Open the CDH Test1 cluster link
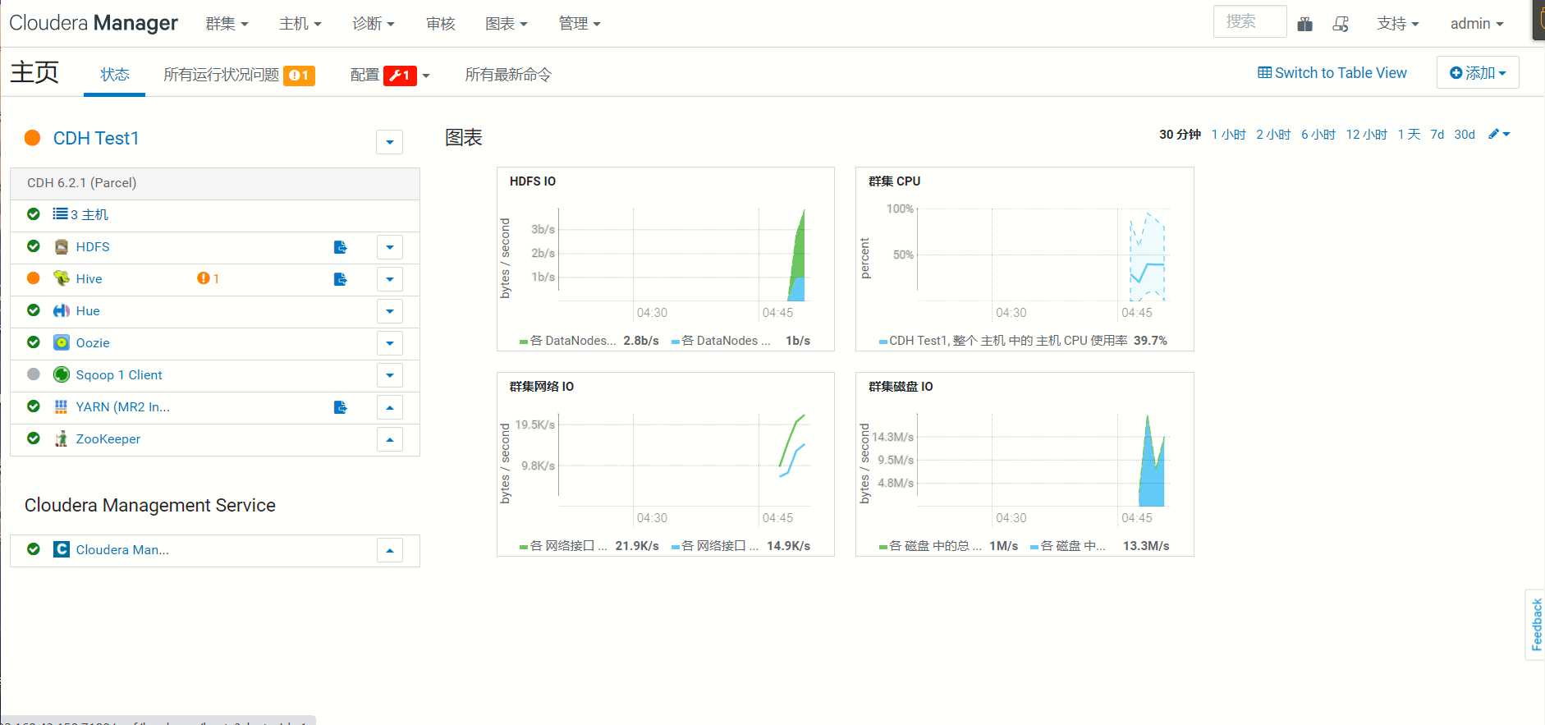1545x725 pixels. coord(96,138)
